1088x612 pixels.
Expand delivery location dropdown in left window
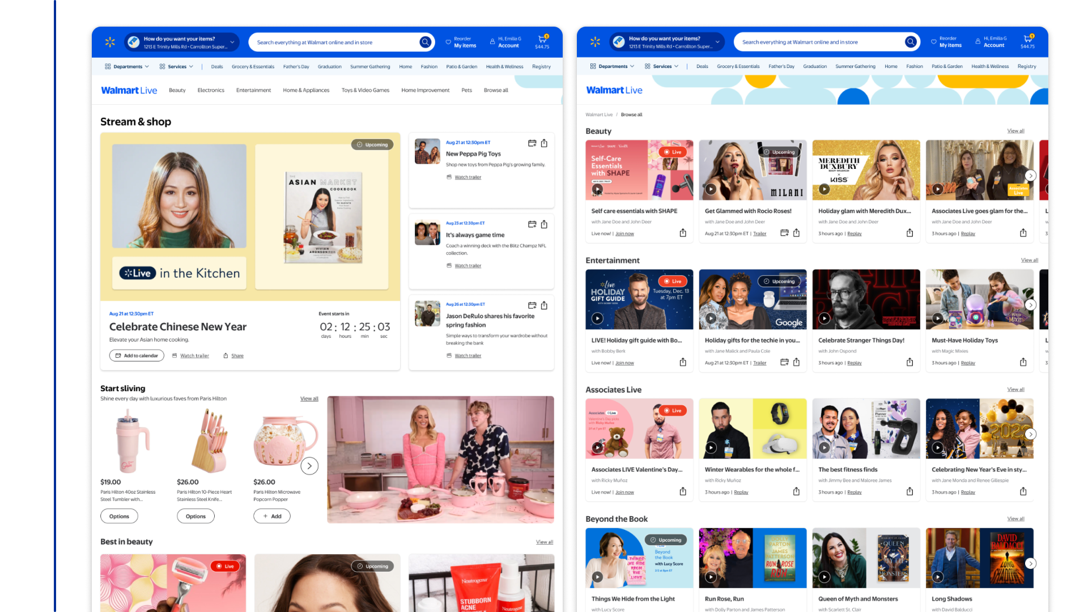pyautogui.click(x=232, y=42)
